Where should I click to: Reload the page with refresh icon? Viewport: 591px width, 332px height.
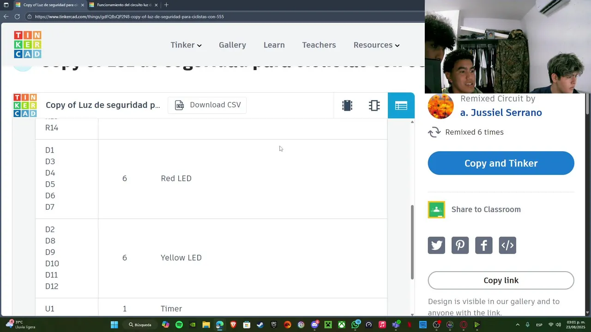click(17, 17)
